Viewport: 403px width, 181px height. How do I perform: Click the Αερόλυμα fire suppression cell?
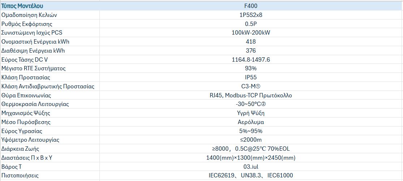click(x=250, y=122)
